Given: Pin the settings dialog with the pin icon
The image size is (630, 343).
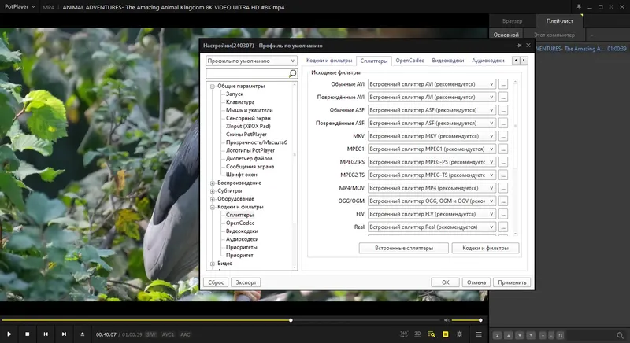Looking at the screenshot, I should click(x=519, y=46).
